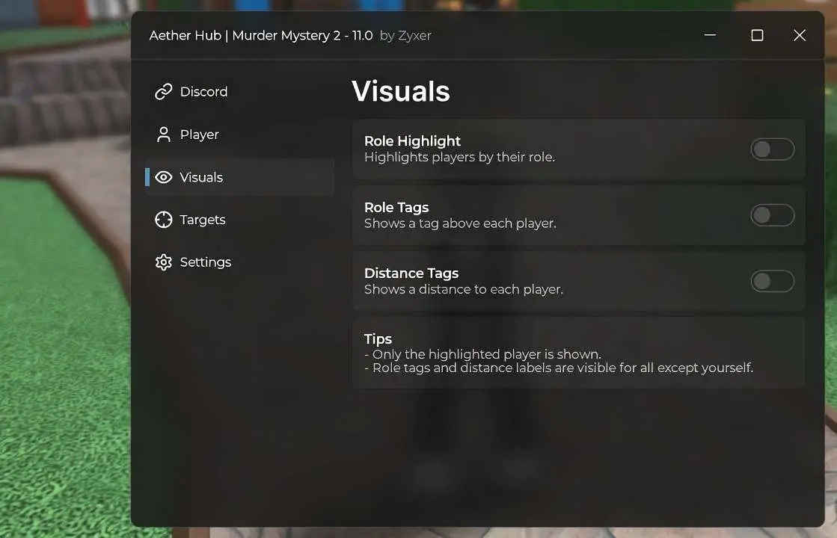
Task: Click 'Shows a tag above each player.' text
Action: [x=460, y=223]
